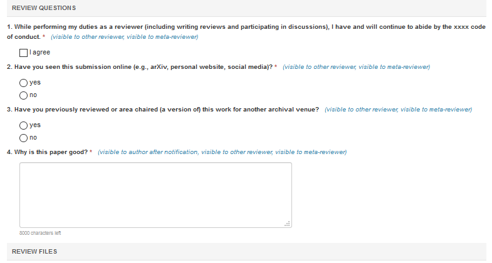Click the visibility note beside question 1

[x=125, y=37]
